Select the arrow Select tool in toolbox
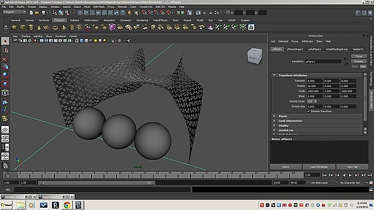 (x=5, y=41)
